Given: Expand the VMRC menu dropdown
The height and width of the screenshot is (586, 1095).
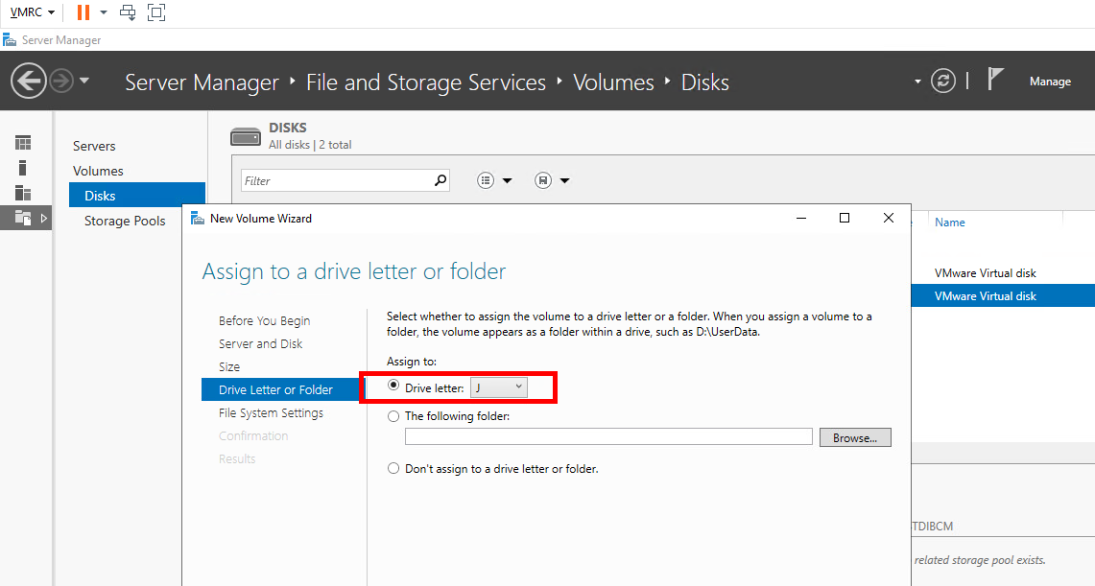Looking at the screenshot, I should click(x=32, y=12).
